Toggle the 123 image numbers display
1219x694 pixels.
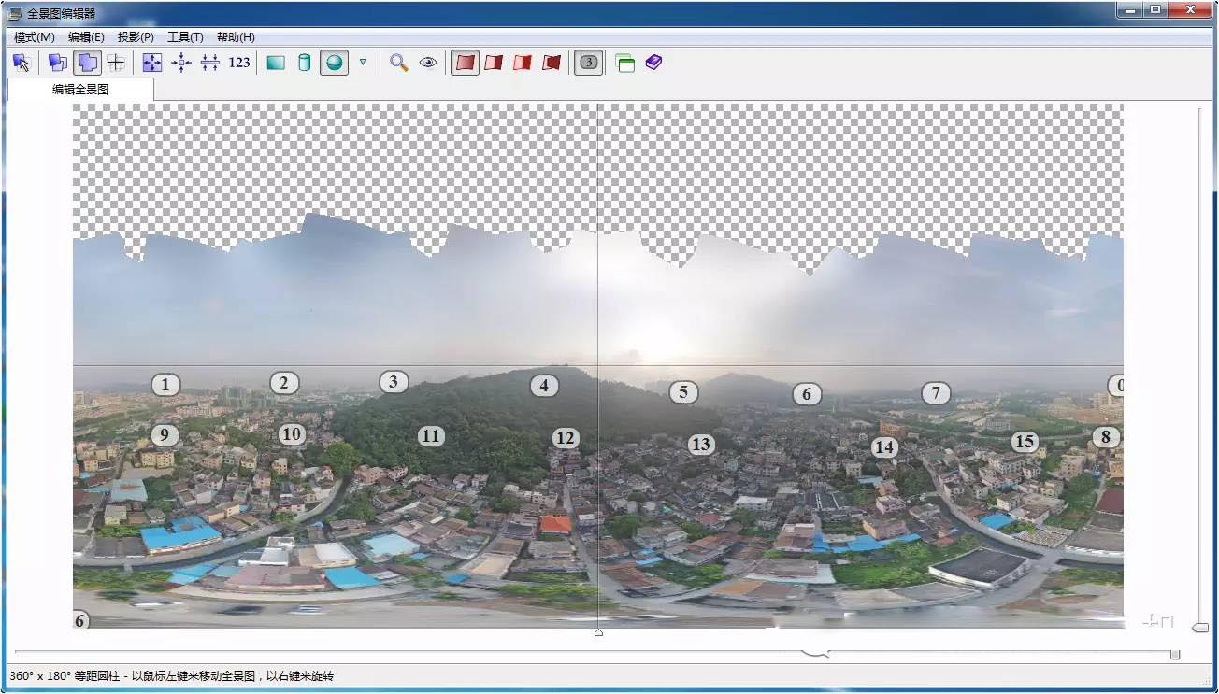[239, 63]
